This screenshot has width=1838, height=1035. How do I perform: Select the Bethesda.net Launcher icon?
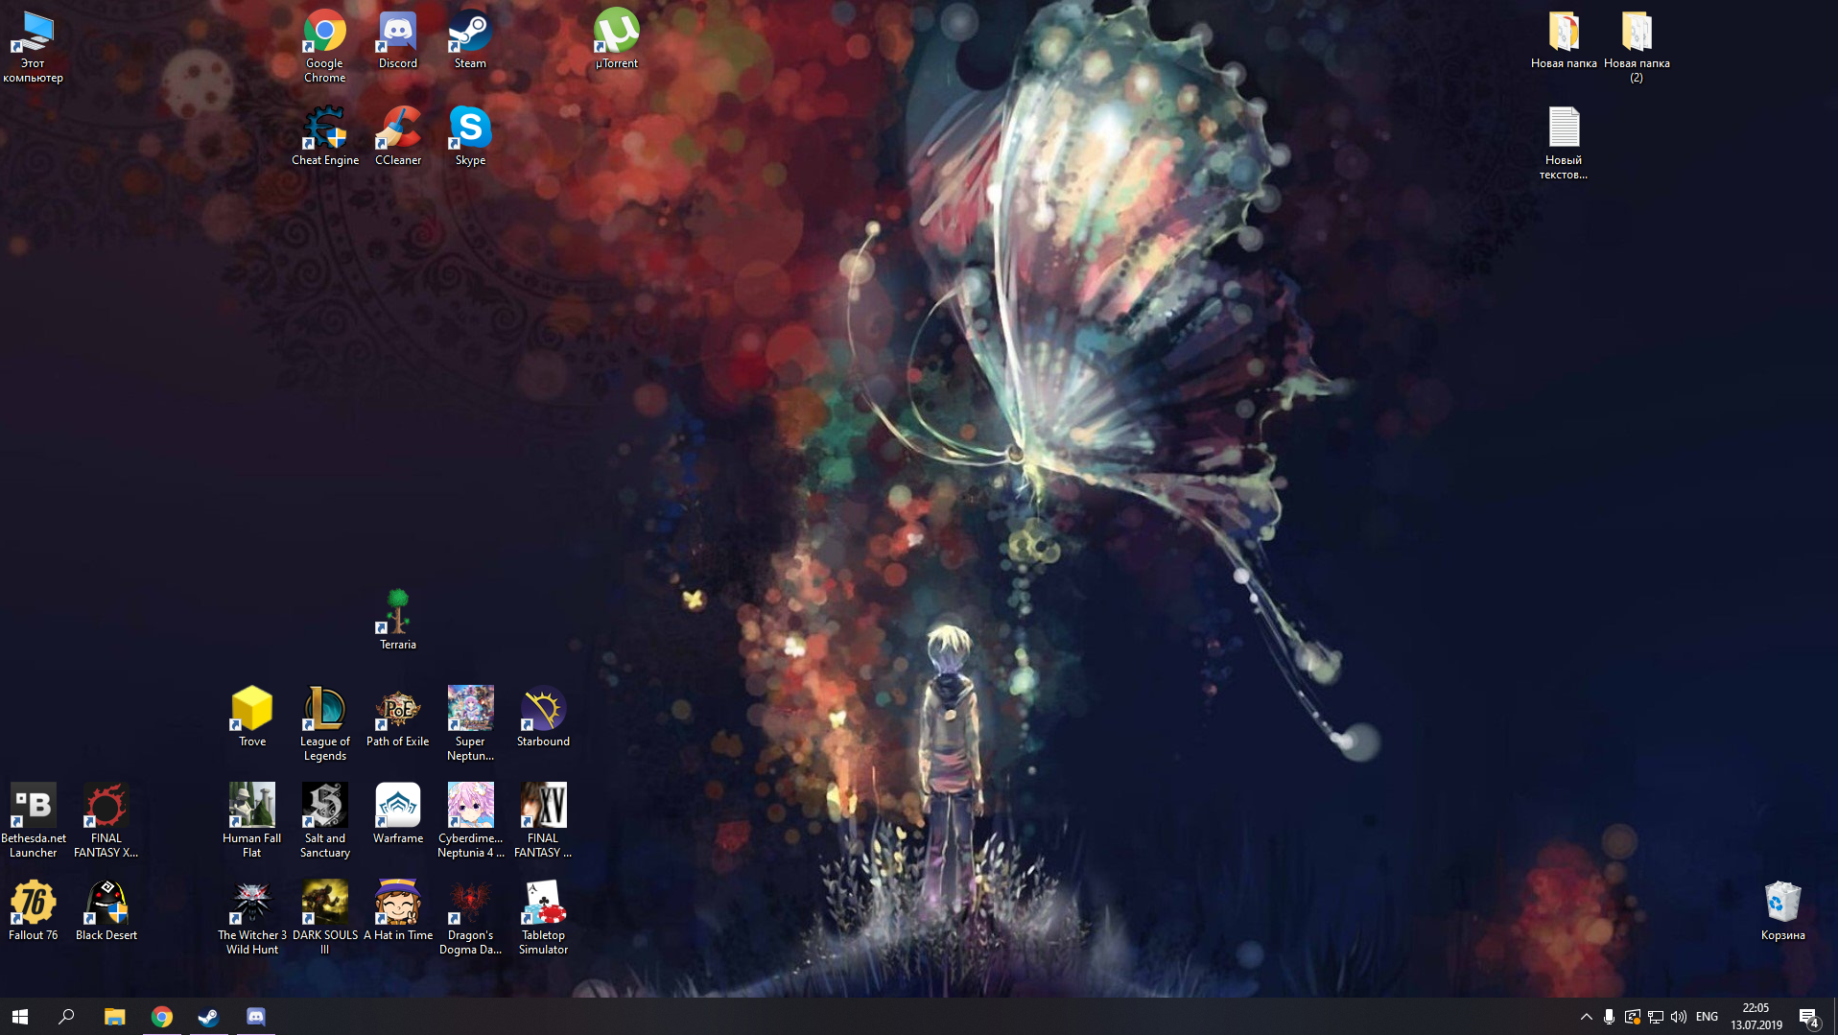(33, 821)
